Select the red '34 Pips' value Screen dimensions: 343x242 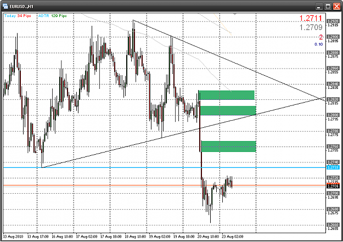[24, 16]
